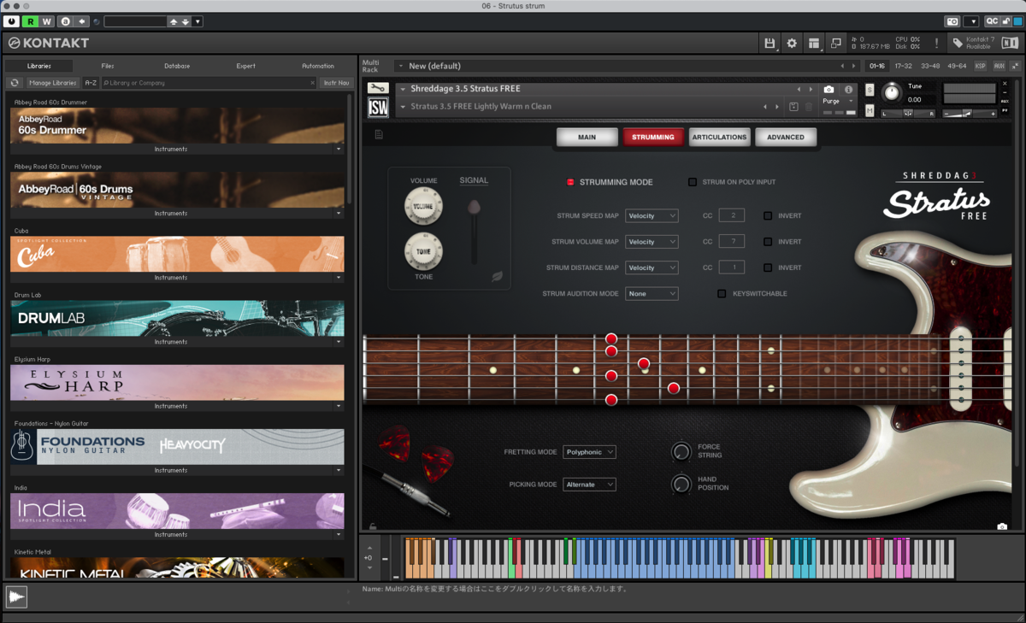Open Kontakt settings gear icon
Image resolution: width=1026 pixels, height=623 pixels.
coord(792,43)
